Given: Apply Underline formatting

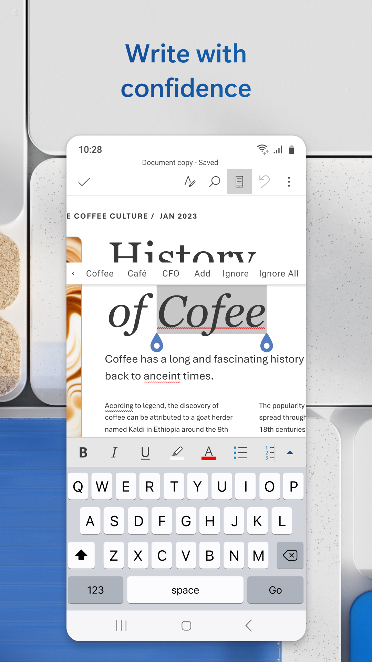Looking at the screenshot, I should coord(145,452).
